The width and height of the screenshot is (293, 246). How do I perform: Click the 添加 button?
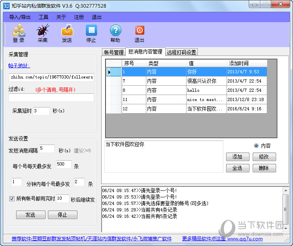(237, 157)
